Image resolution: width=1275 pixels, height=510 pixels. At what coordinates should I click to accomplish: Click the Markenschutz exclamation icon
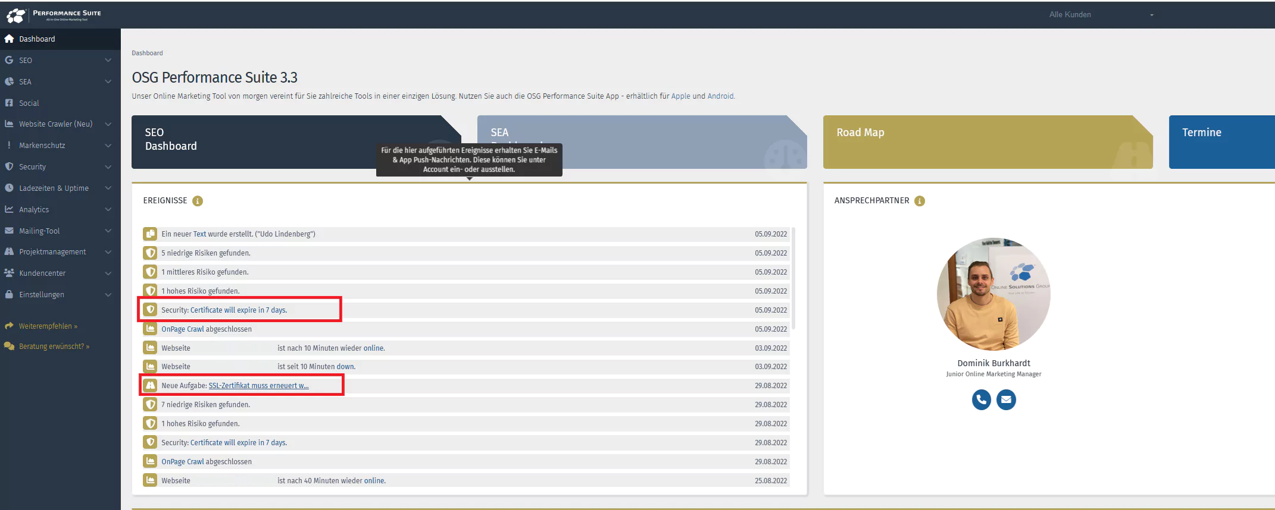pyautogui.click(x=9, y=145)
